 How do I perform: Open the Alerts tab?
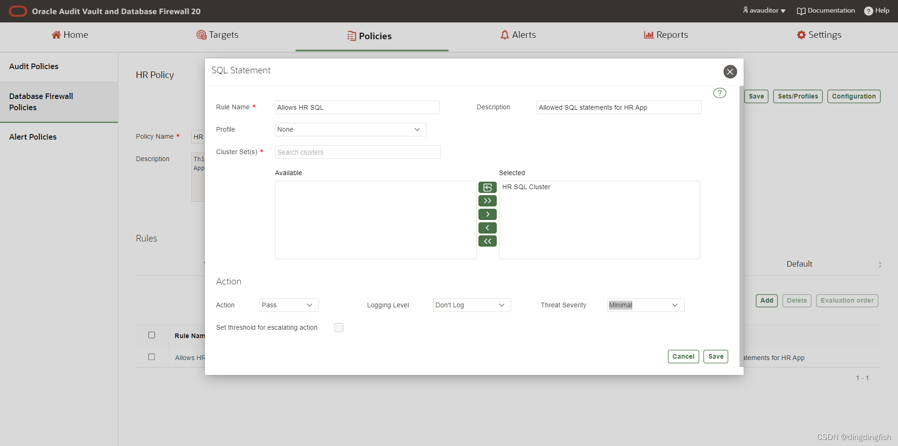[x=518, y=35]
